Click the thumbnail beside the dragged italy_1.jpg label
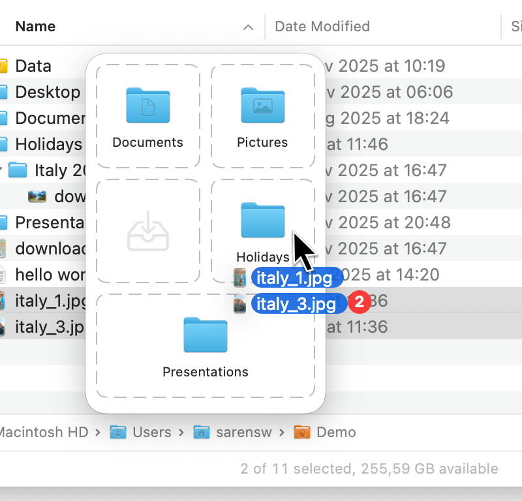 point(240,279)
